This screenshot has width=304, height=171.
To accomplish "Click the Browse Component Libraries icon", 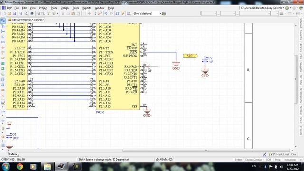I will (x=129, y=14).
